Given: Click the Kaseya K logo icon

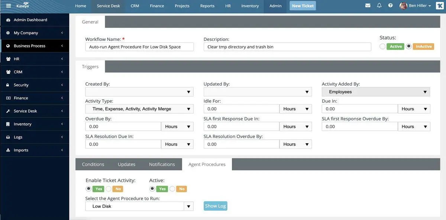Looking at the screenshot, I should pyautogui.click(x=439, y=6).
